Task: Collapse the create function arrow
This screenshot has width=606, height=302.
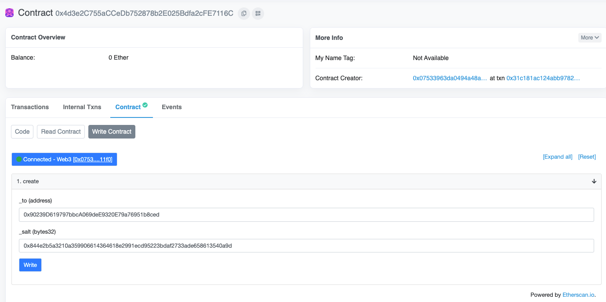Action: tap(594, 181)
